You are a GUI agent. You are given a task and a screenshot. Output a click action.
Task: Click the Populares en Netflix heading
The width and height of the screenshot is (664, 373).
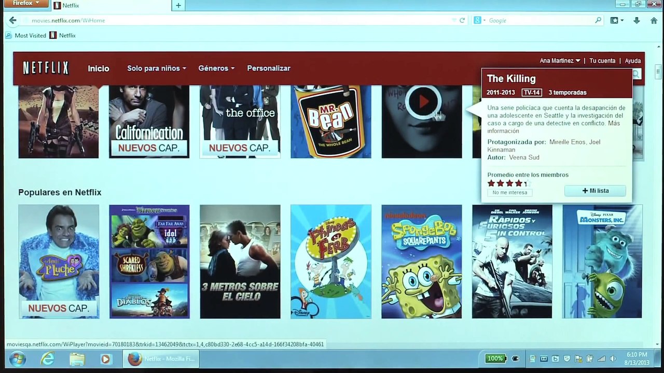click(x=60, y=192)
